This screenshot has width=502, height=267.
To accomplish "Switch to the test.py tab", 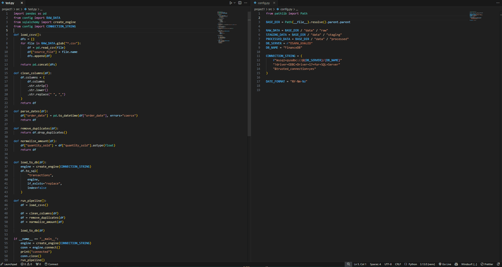I will [x=9, y=3].
